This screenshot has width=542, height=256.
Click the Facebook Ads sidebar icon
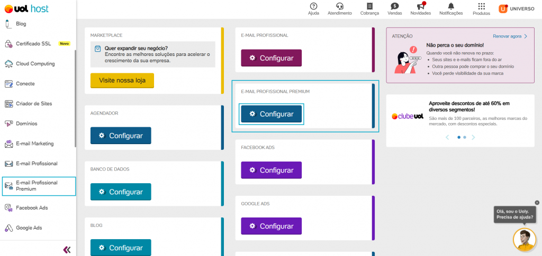[8, 208]
